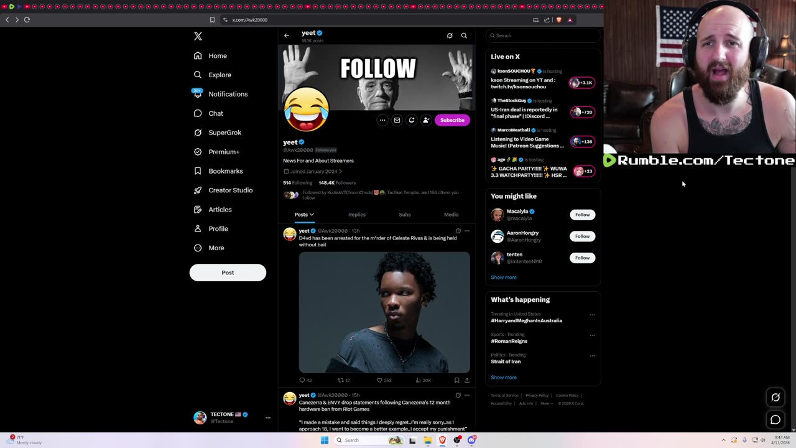This screenshot has height=448, width=796.
Task: Switch to the Media tab
Action: click(x=451, y=215)
